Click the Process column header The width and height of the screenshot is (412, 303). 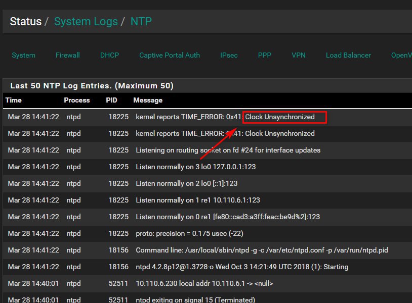pyautogui.click(x=77, y=100)
